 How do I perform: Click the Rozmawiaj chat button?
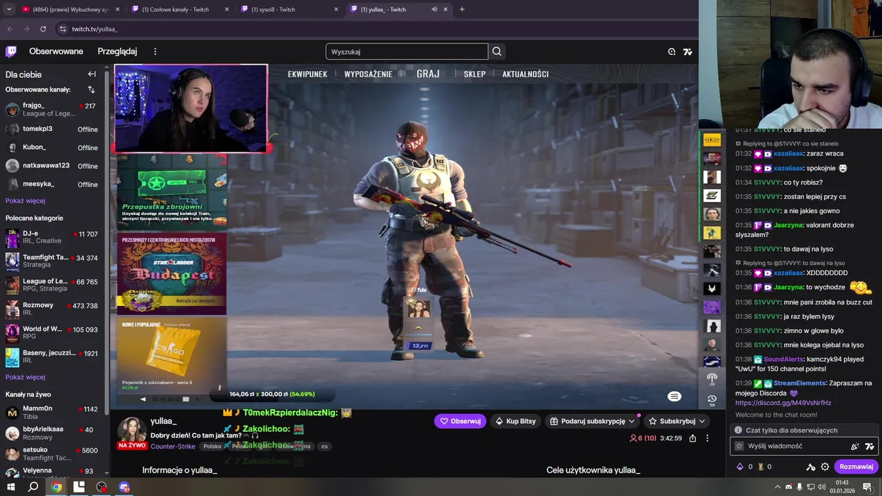(x=856, y=466)
